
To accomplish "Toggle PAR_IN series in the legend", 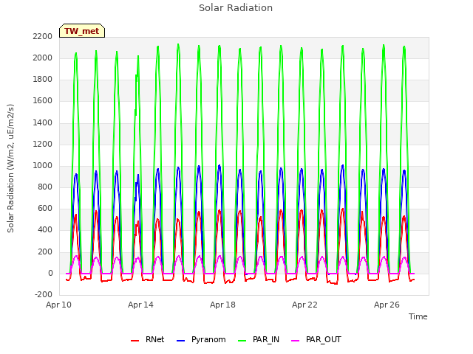I will point(259,339).
